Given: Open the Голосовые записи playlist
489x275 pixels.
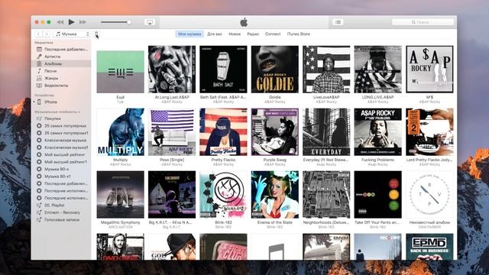Looking at the screenshot, I should (x=61, y=219).
